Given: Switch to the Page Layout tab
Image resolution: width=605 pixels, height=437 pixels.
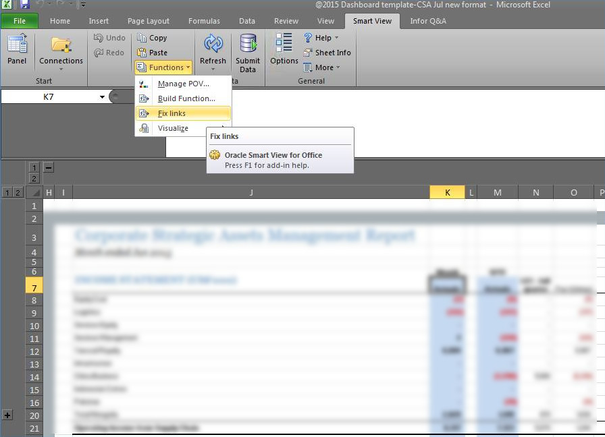Looking at the screenshot, I should [148, 21].
